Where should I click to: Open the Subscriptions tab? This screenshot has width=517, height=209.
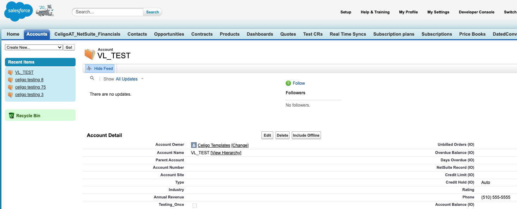(x=437, y=34)
